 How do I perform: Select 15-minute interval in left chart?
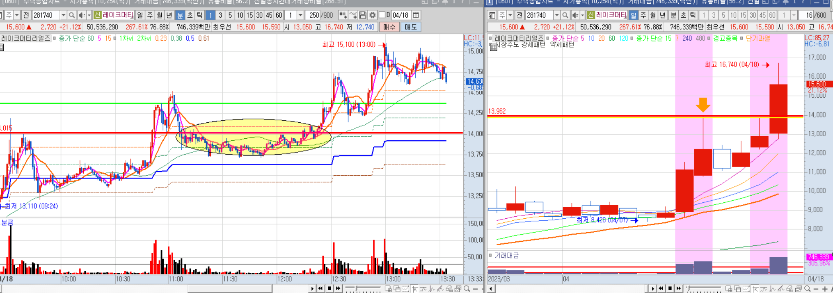coord(249,15)
